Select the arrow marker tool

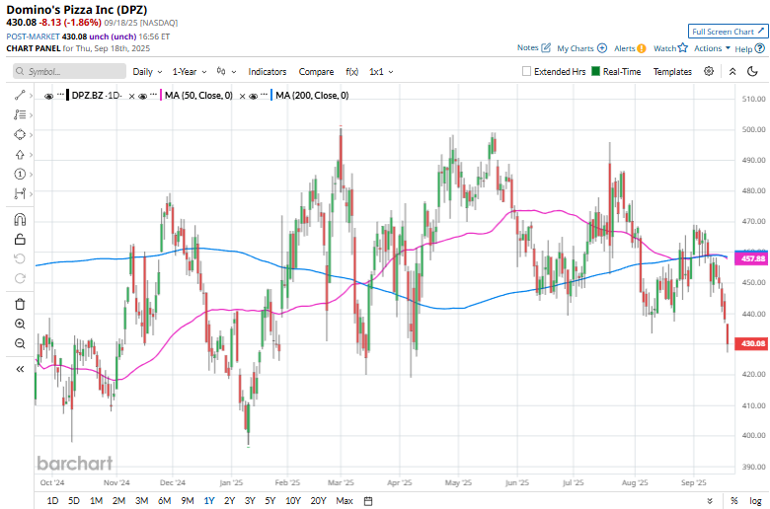(x=20, y=155)
